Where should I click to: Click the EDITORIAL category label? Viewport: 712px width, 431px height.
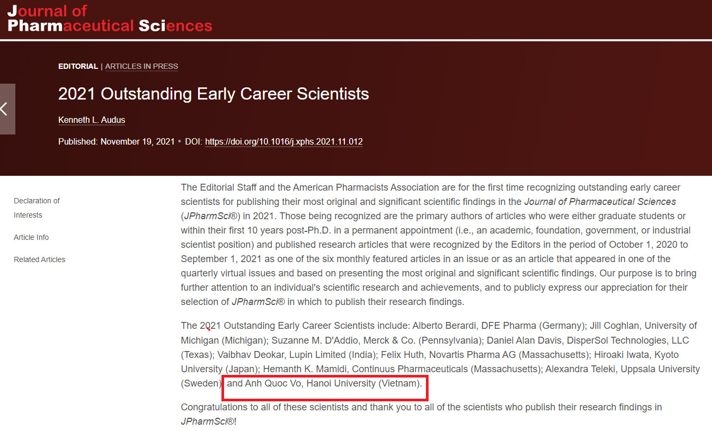(78, 66)
